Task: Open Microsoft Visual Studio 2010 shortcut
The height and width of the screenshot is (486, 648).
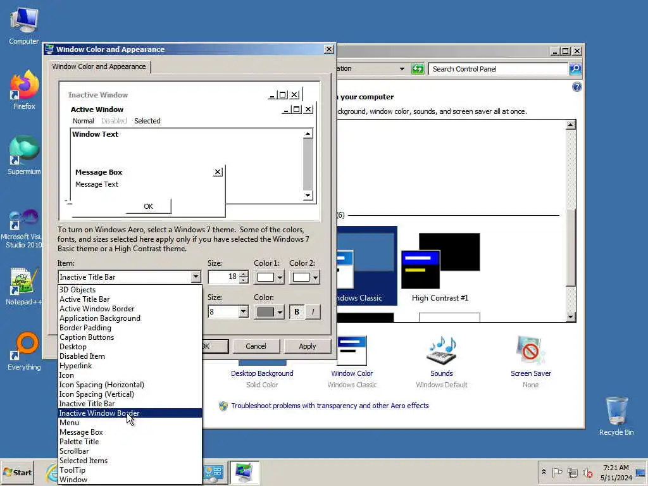Action: 22,228
